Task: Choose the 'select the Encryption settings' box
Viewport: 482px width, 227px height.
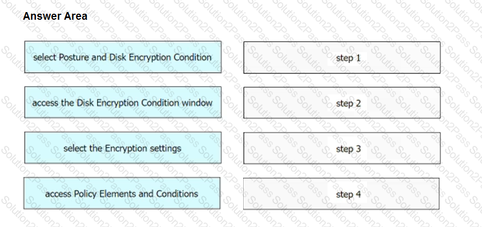Action: tap(123, 148)
